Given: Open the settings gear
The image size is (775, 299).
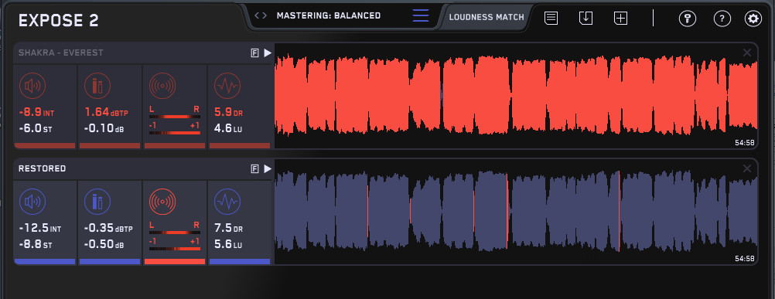Looking at the screenshot, I should 753,19.
